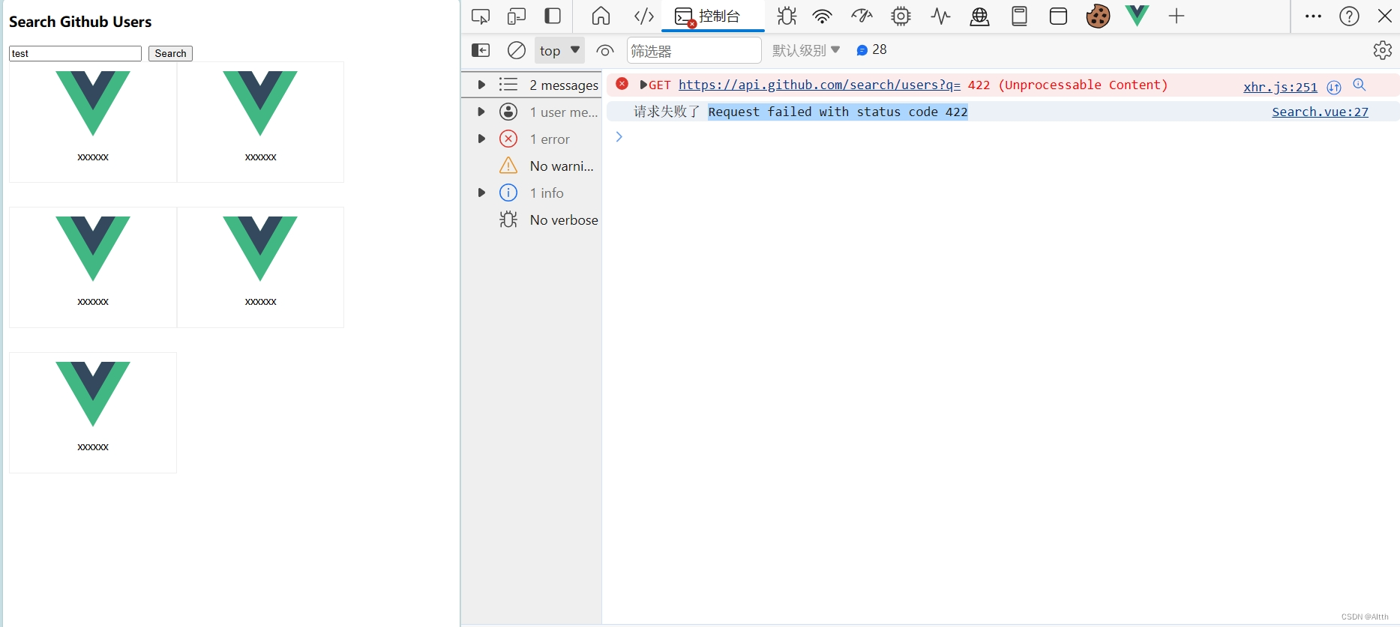Open the top context dropdown
The width and height of the screenshot is (1400, 627).
pos(559,50)
